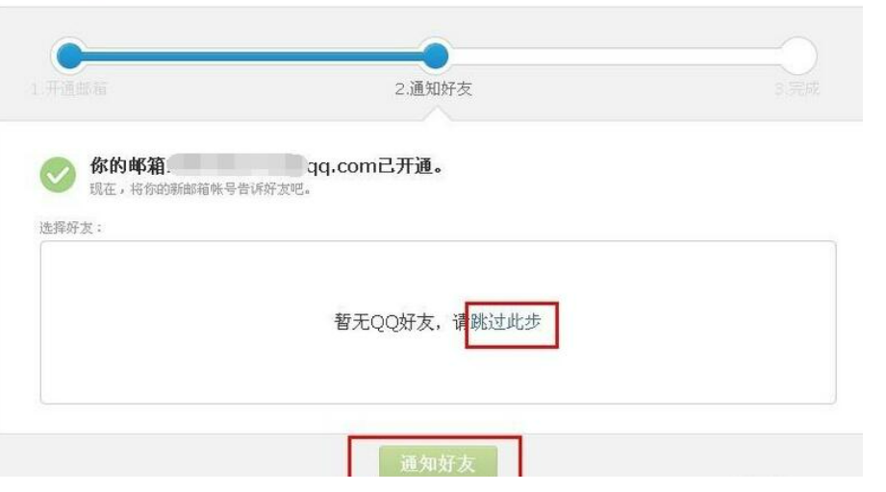This screenshot has height=492, width=886.
Task: Click the '选择好友:' label
Action: 70,228
